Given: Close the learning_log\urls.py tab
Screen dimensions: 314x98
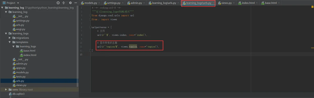Looking at the screenshot, I should [x=178, y=3].
